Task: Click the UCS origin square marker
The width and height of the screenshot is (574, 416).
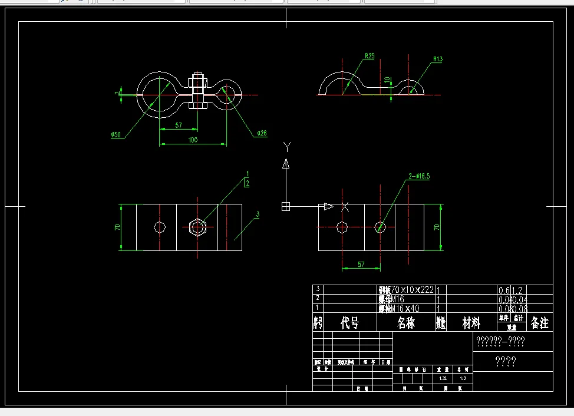Action: (x=286, y=207)
